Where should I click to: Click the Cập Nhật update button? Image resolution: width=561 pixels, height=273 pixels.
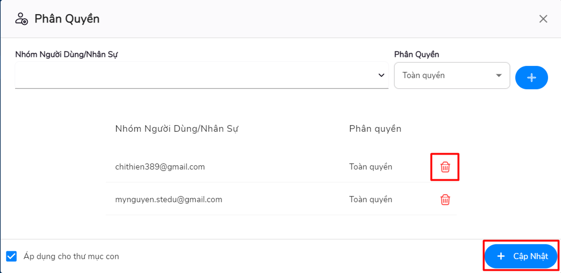tap(521, 256)
